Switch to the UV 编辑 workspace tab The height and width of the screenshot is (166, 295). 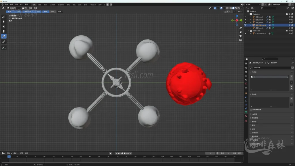click(52, 5)
